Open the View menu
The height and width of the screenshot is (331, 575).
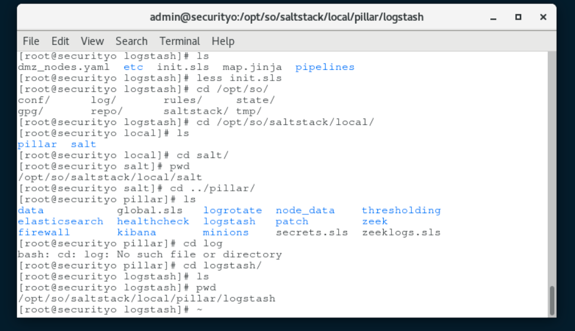tap(92, 41)
